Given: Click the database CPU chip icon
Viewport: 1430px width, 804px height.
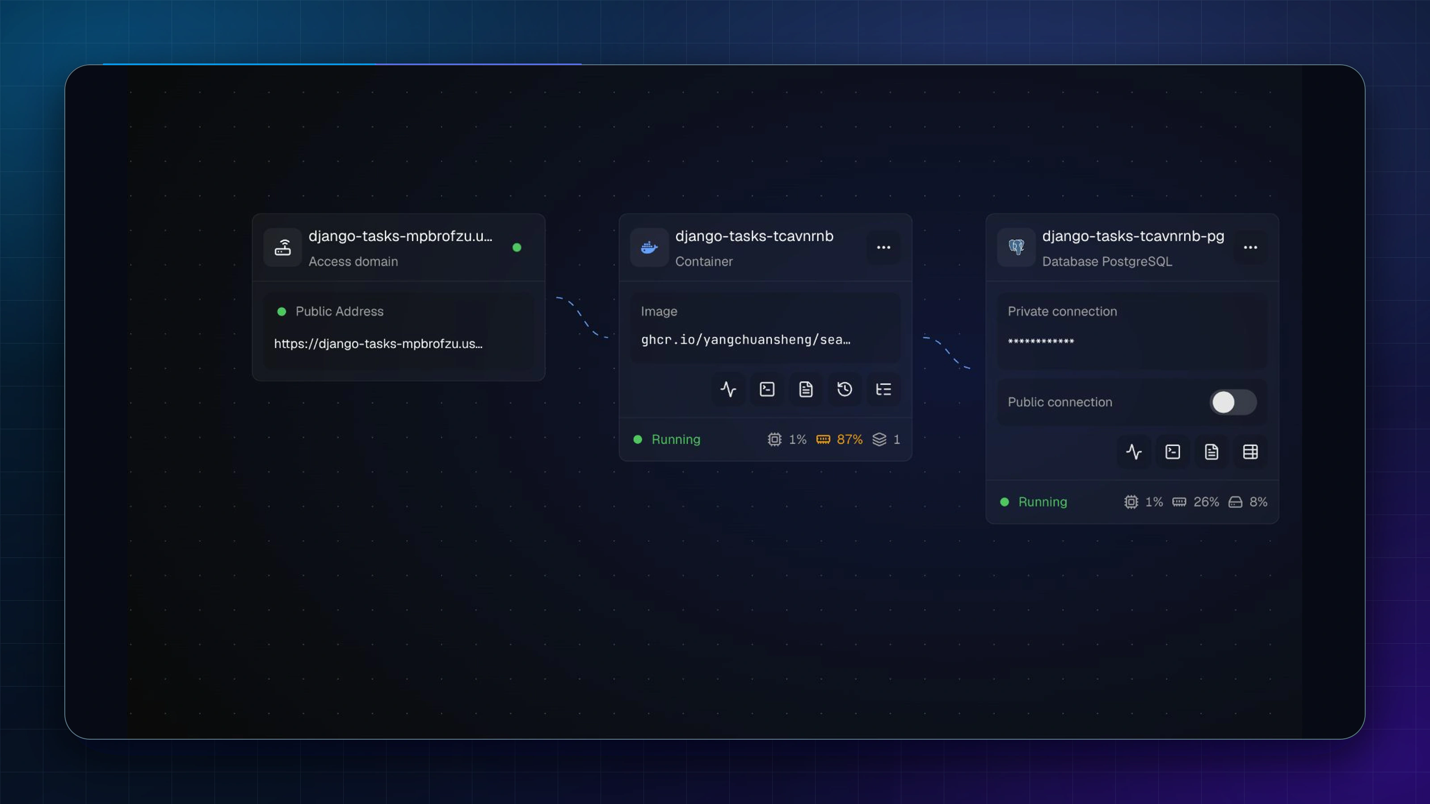Looking at the screenshot, I should pos(1131,502).
